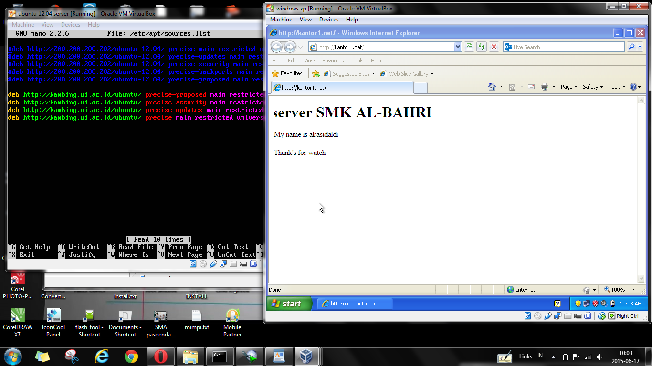Open Opera from the Windows taskbar
Viewport: 652px width, 366px height.
coord(161,356)
